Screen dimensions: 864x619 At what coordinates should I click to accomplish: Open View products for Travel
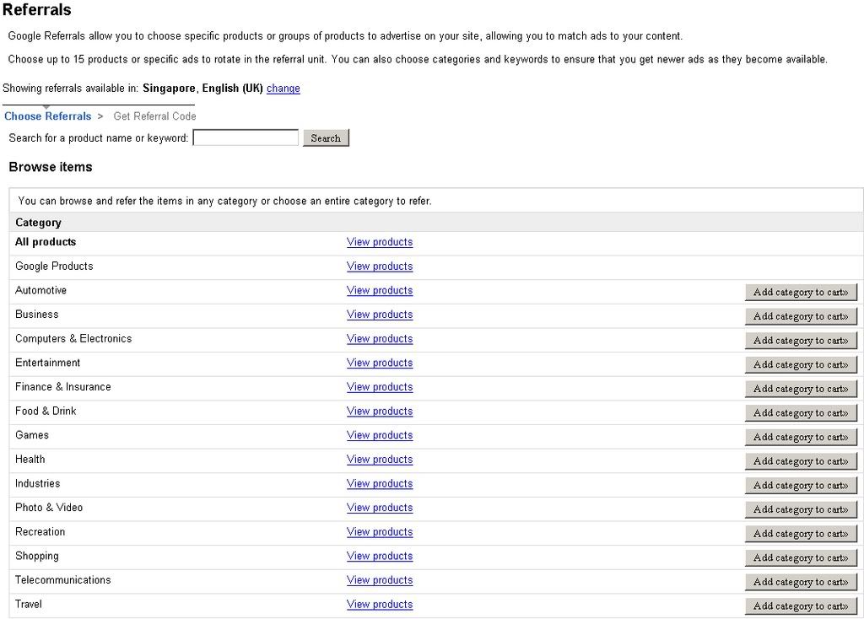[380, 604]
